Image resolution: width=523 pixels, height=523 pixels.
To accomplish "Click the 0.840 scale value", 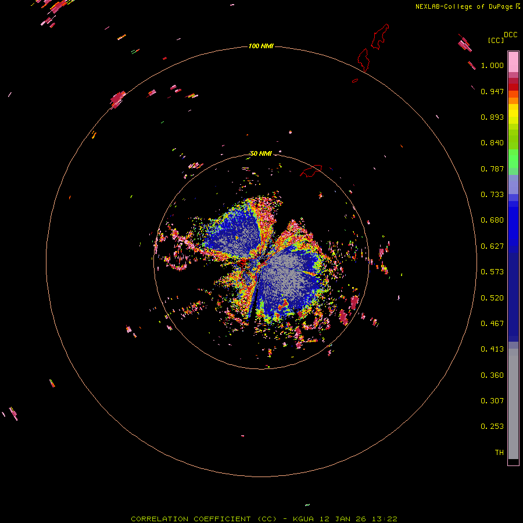I will (x=492, y=143).
